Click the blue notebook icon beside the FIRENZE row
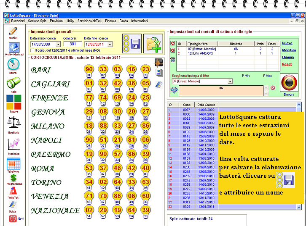The height and width of the screenshot is (226, 306). point(159,85)
